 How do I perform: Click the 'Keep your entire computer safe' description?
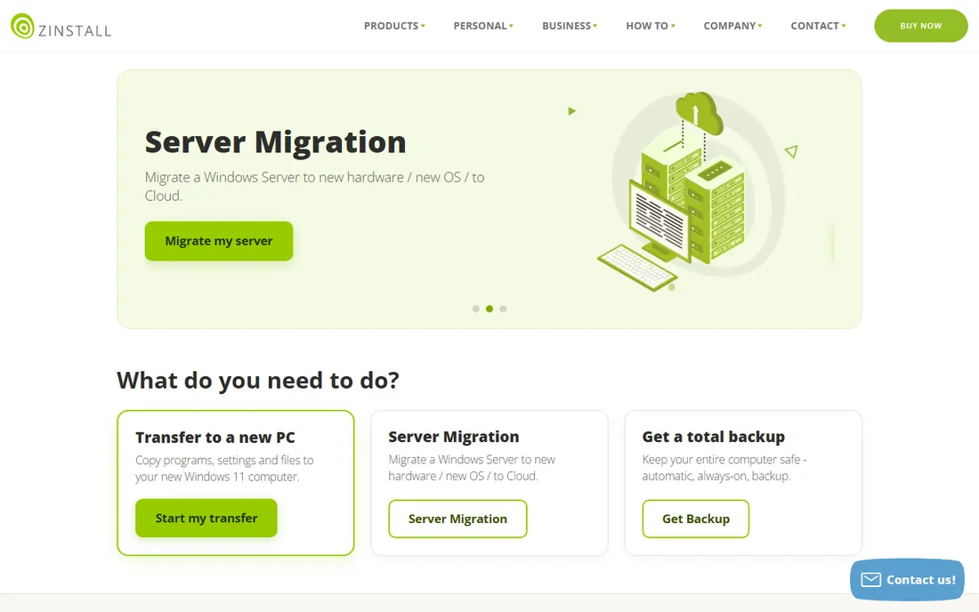coord(724,468)
